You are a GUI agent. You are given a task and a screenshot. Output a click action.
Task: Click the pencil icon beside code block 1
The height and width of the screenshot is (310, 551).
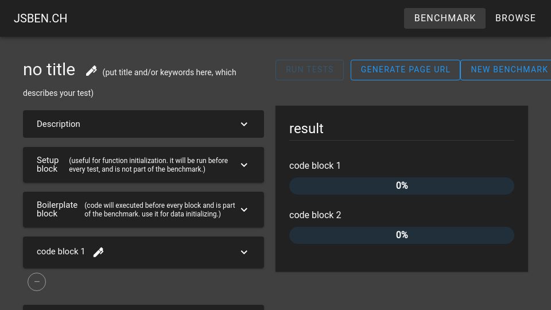98,252
